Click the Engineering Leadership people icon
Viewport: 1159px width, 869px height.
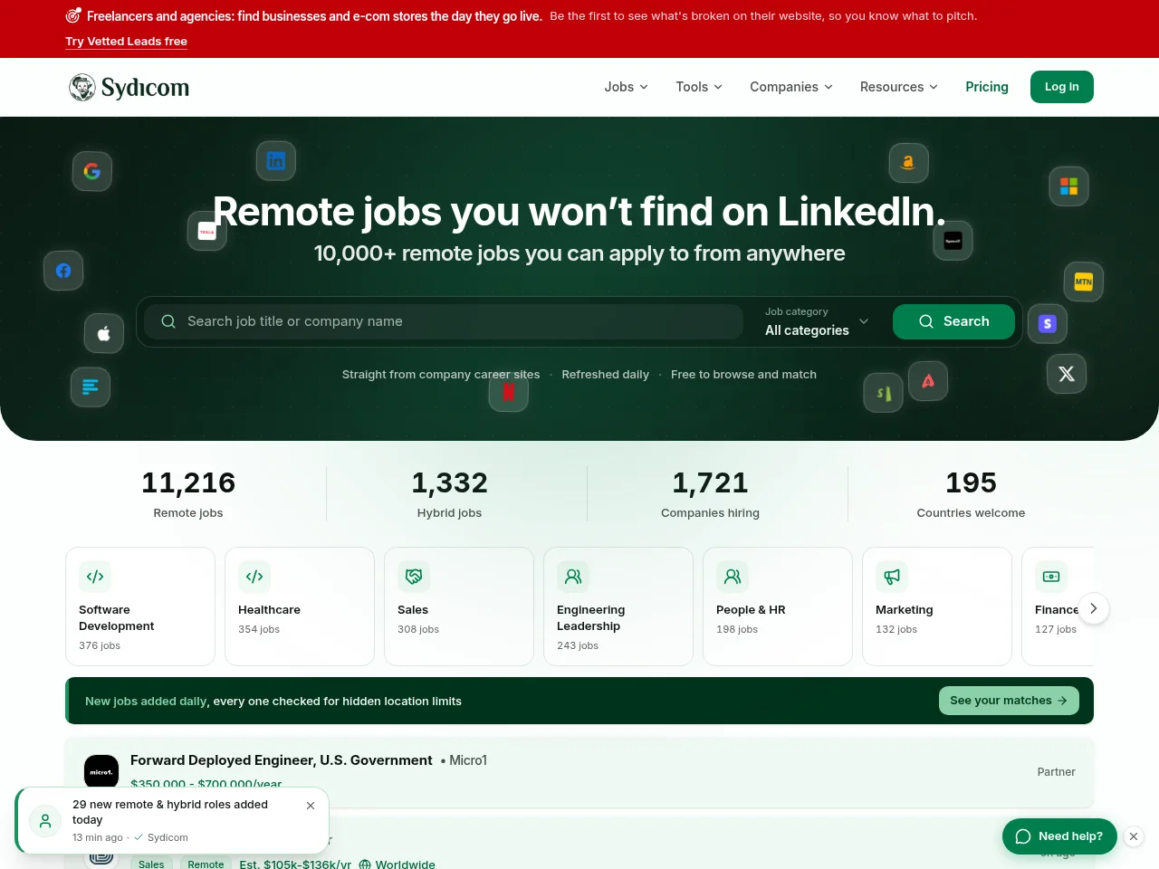[x=573, y=577]
